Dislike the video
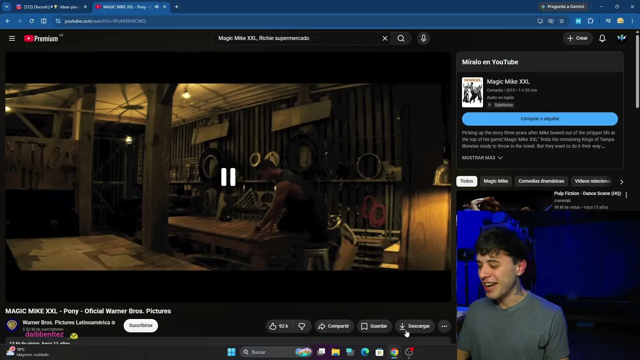The image size is (640, 360). click(x=302, y=326)
